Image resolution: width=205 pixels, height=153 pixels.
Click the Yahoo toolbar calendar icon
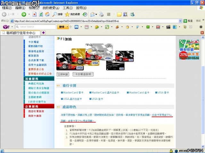point(87,27)
